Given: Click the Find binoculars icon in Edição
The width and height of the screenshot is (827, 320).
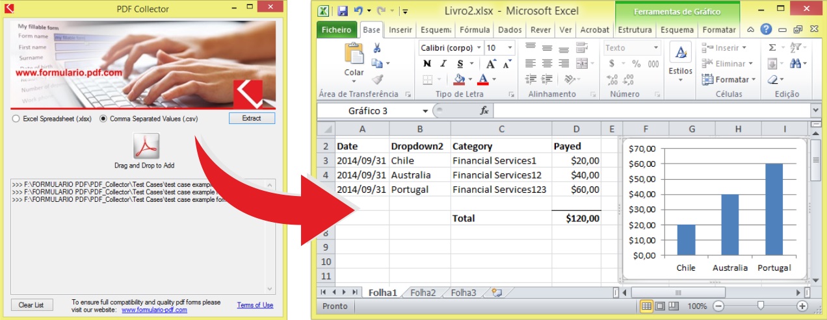Looking at the screenshot, I should [794, 64].
